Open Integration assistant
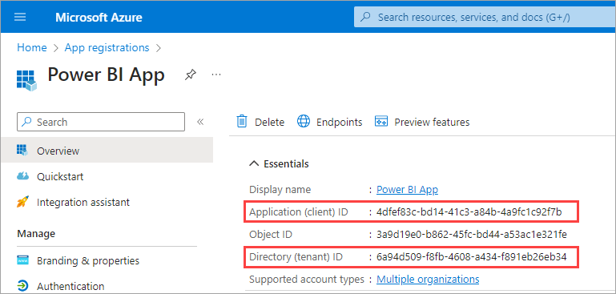This screenshot has height=294, width=616. click(83, 203)
